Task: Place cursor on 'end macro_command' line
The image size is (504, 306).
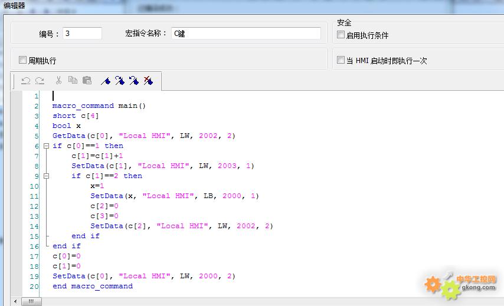Action: pyautogui.click(x=93, y=286)
